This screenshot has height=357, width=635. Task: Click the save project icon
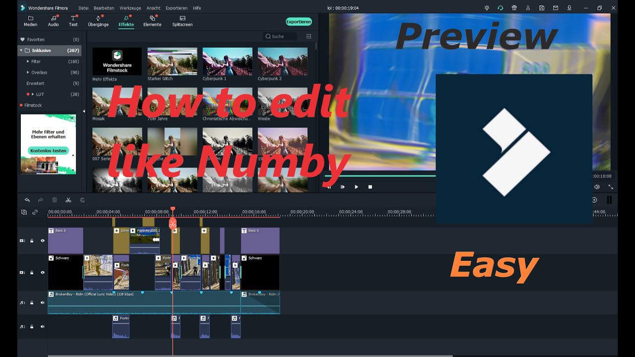[x=542, y=8]
